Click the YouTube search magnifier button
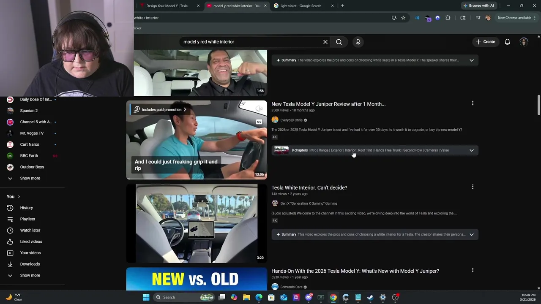The width and height of the screenshot is (541, 304). tap(339, 42)
